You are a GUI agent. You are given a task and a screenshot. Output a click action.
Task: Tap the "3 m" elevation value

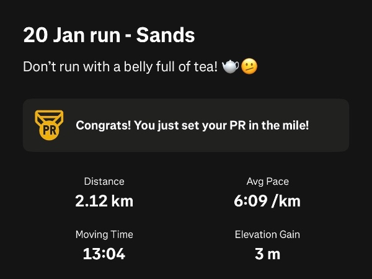268,254
